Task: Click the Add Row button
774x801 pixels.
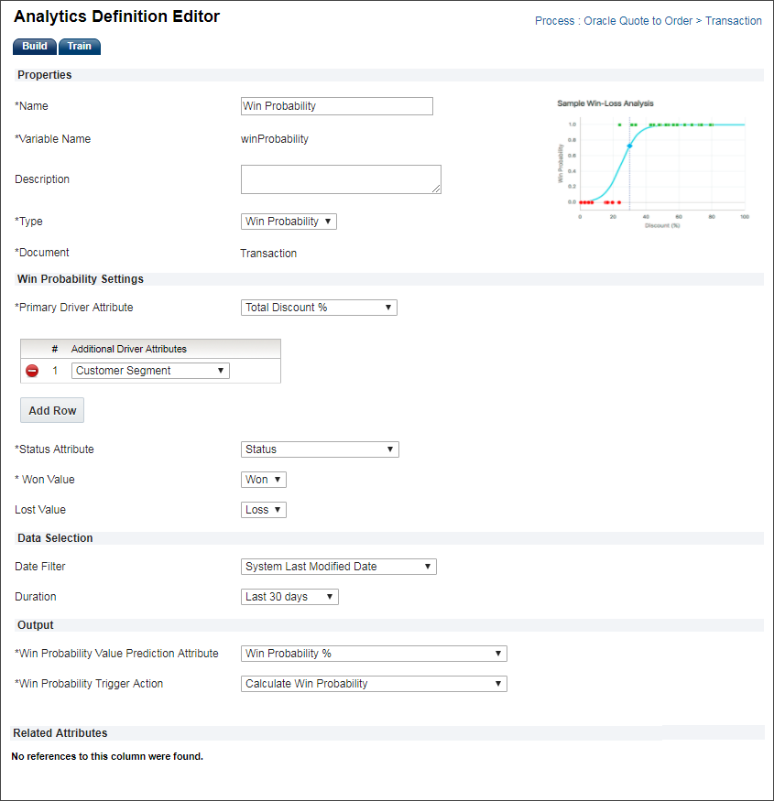Action: pyautogui.click(x=52, y=411)
